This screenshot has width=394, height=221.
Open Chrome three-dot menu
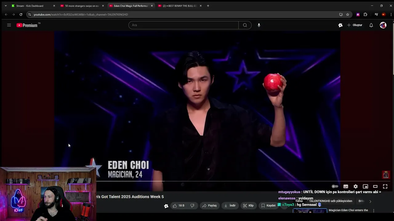(391, 14)
